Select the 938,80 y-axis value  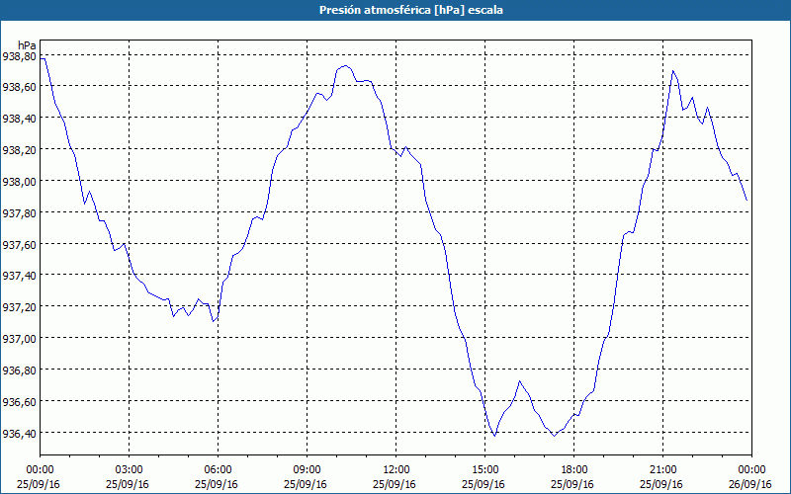click(19, 55)
